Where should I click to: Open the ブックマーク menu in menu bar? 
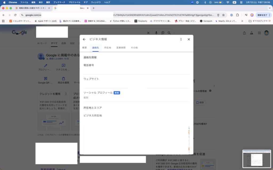click(x=59, y=2)
